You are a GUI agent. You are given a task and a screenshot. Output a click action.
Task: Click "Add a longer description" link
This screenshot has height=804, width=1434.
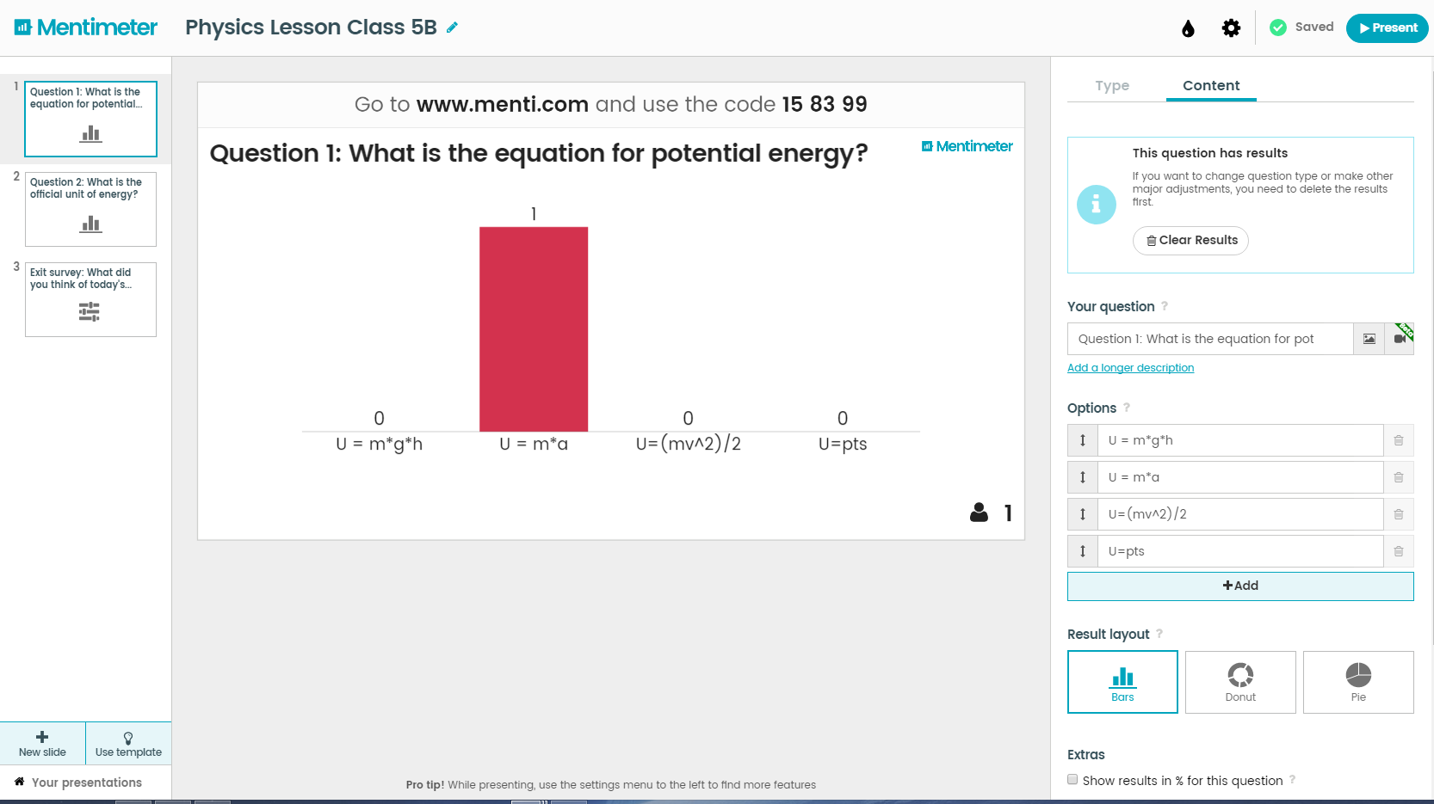click(x=1130, y=368)
